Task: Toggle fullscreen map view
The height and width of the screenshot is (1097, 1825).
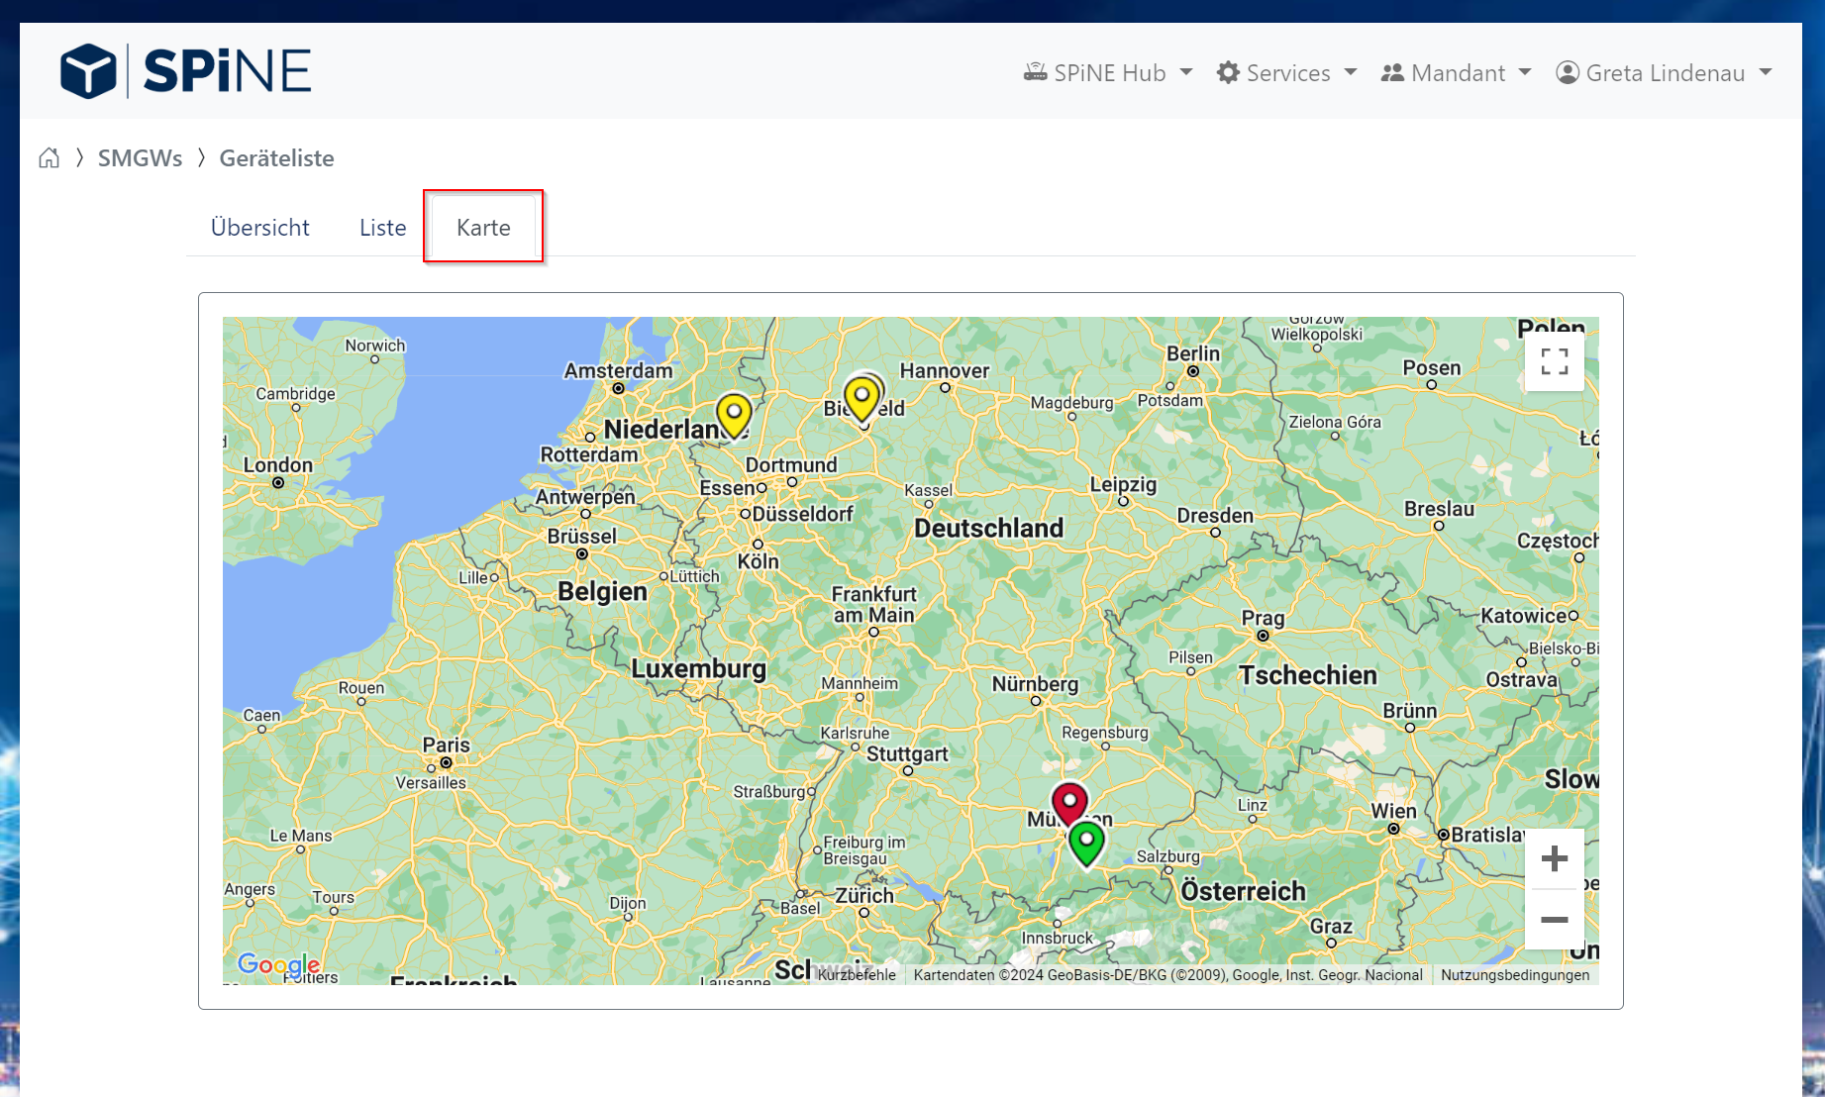Action: click(x=1554, y=361)
